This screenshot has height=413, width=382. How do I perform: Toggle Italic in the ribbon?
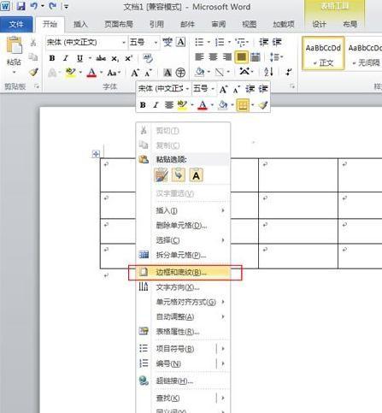pos(66,58)
